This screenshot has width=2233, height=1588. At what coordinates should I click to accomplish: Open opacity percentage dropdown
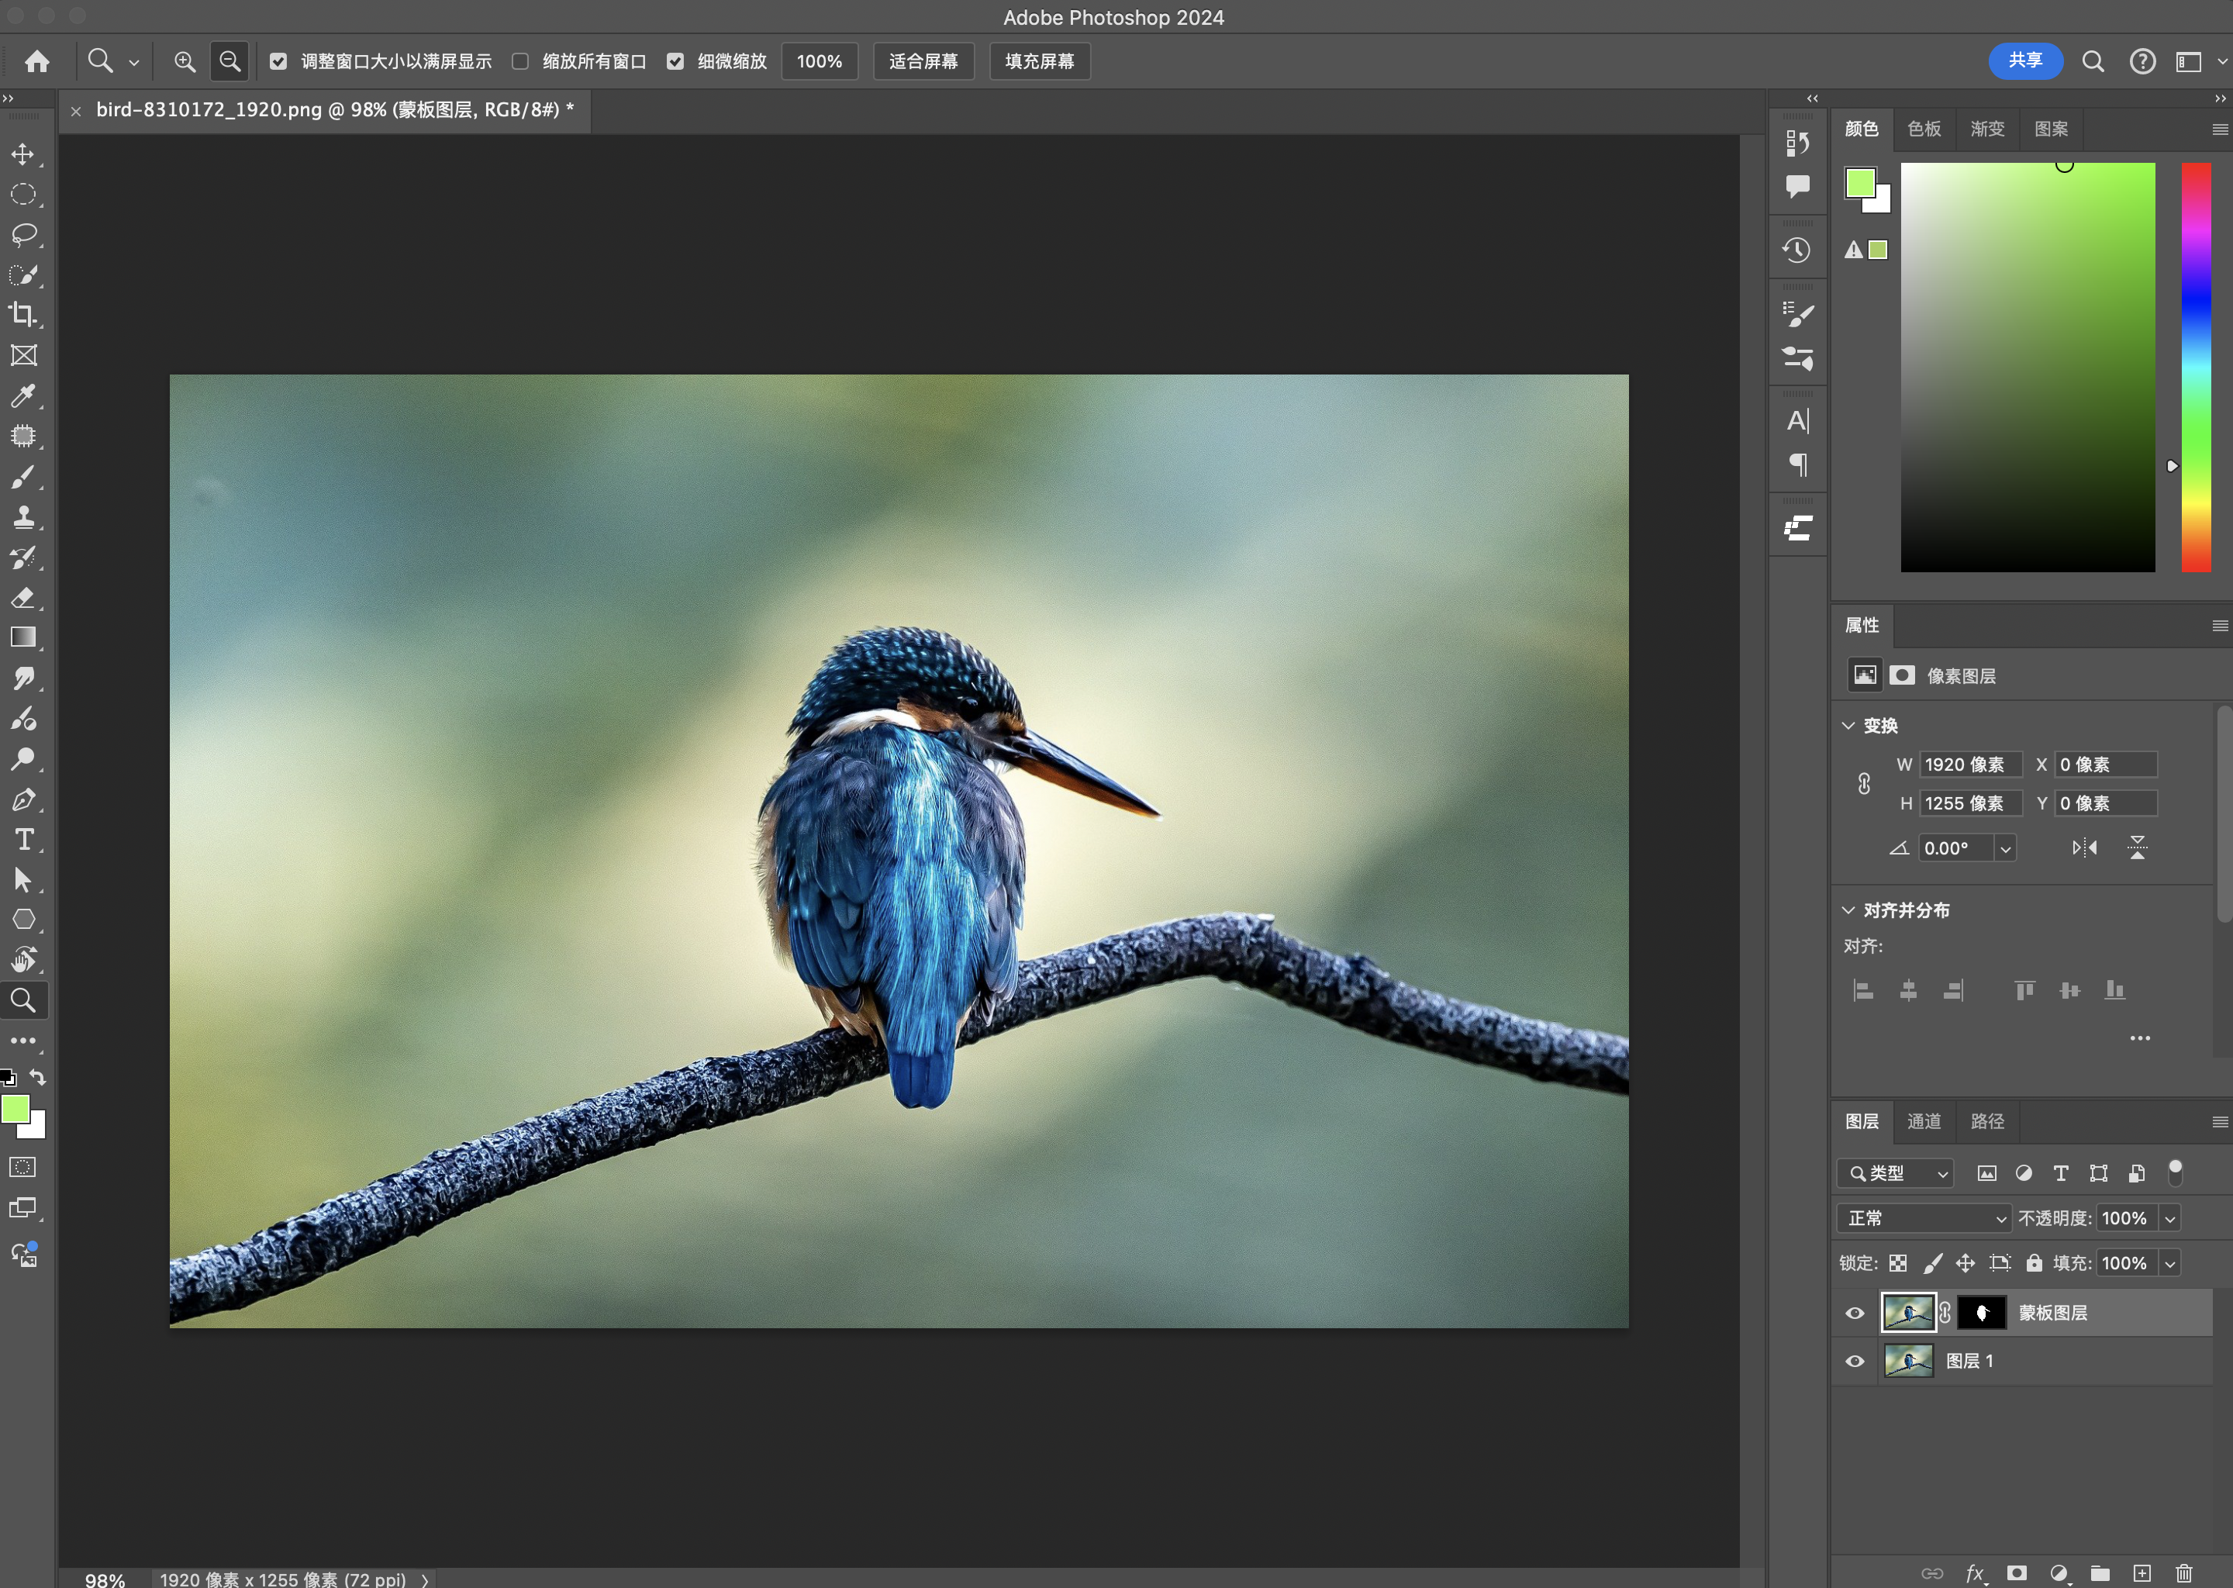(2169, 1218)
